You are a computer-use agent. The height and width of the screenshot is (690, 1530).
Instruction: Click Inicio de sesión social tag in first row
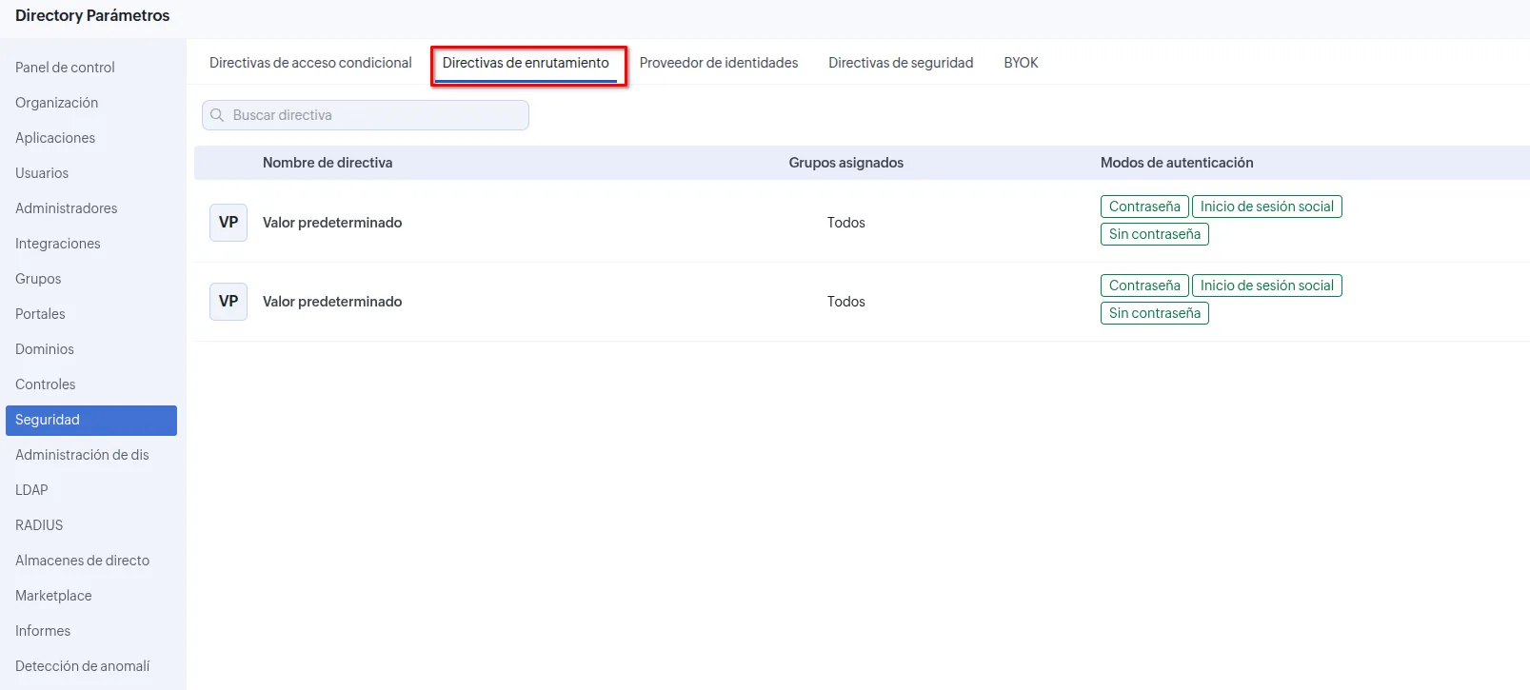[x=1267, y=207]
